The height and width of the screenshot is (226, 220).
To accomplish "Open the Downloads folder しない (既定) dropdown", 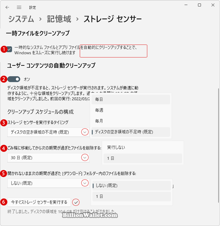I will pyautogui.click(x=48, y=183).
